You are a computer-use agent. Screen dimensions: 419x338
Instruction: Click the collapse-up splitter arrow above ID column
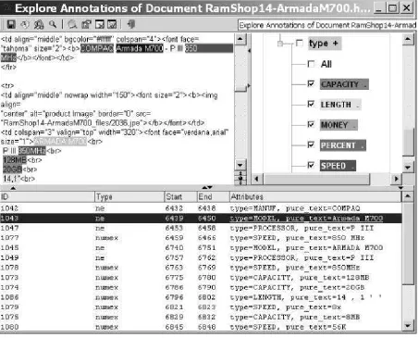13,188
